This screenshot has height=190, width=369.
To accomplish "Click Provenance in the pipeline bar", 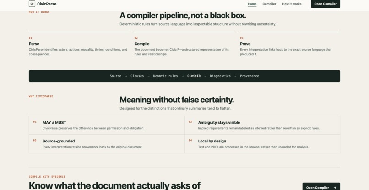I will [250, 76].
